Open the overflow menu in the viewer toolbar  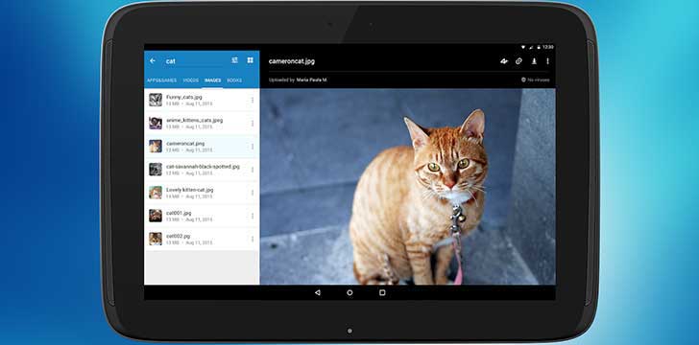(548, 61)
